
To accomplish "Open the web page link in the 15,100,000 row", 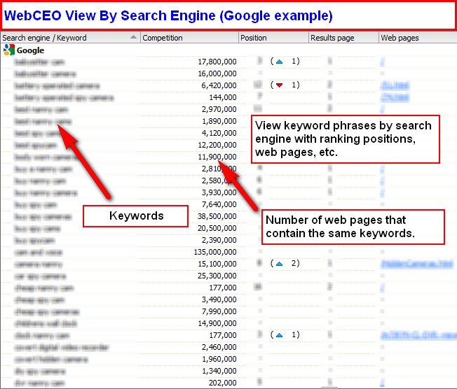I will pyautogui.click(x=417, y=264).
